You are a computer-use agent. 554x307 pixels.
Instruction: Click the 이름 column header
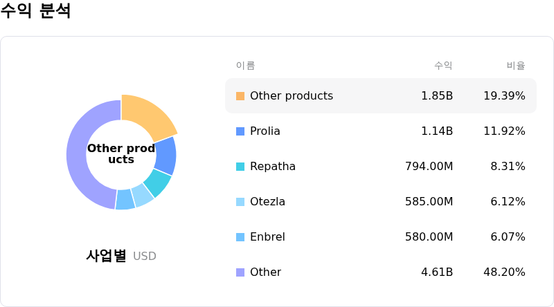pyautogui.click(x=245, y=66)
